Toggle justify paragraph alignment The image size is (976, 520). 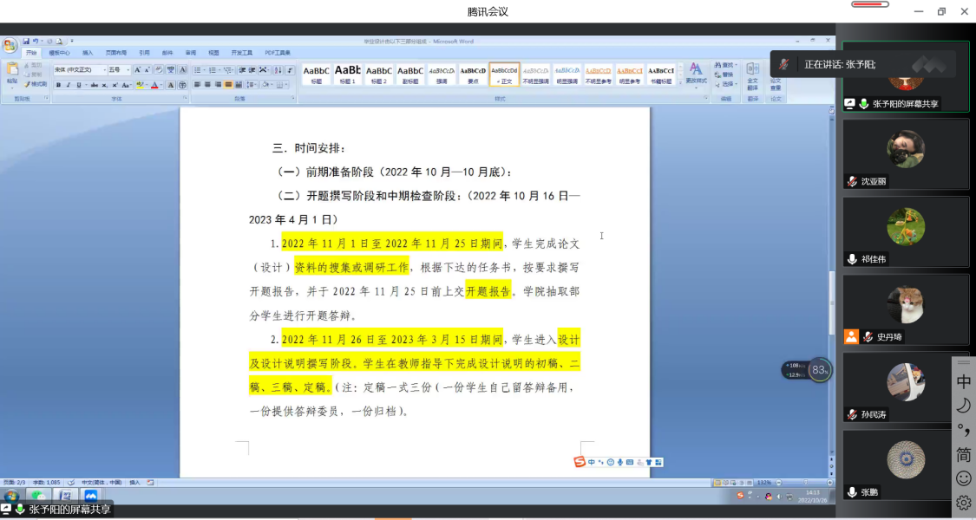point(228,85)
